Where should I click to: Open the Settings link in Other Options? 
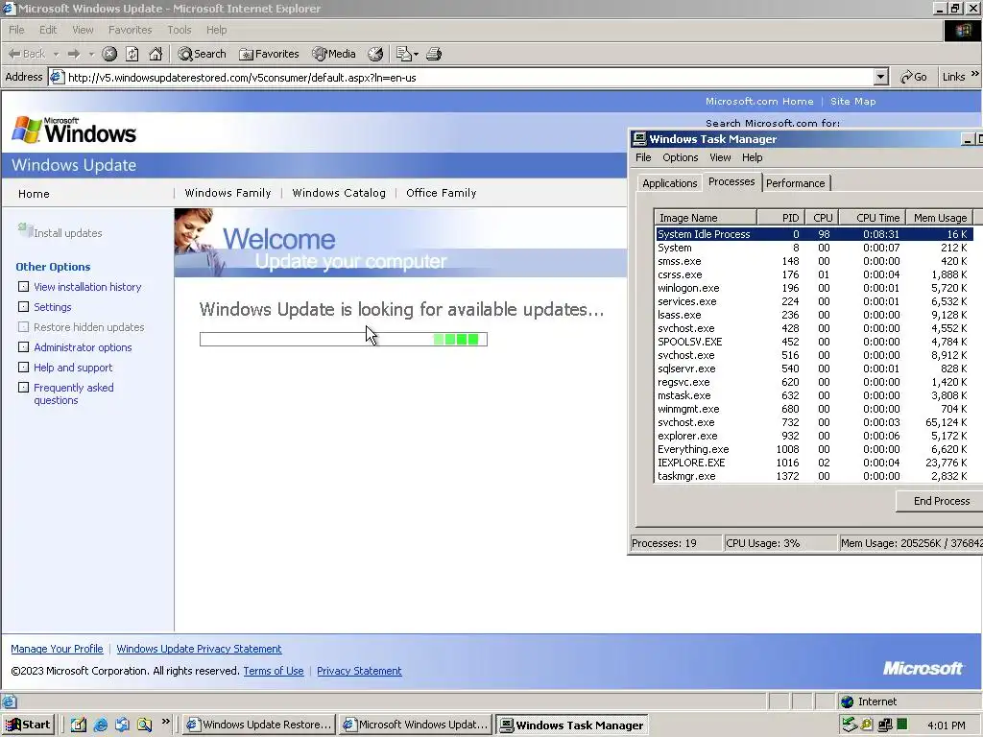[53, 307]
